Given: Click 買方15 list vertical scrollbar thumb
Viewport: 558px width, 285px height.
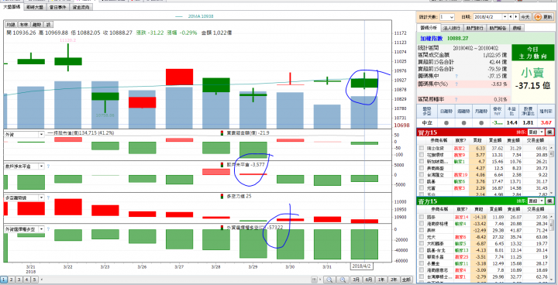Looking at the screenshot, I should coord(552,154).
